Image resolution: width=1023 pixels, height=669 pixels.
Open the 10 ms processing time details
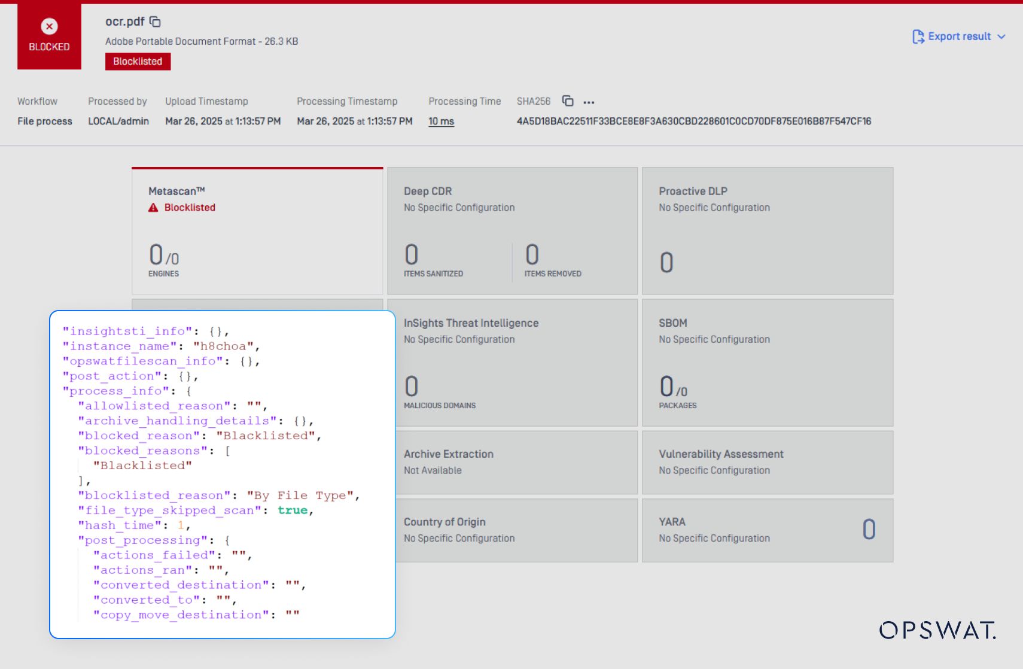pos(441,121)
